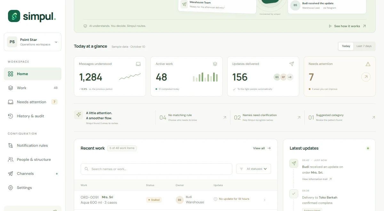384x211 pixels.
Task: Open the All statuses filter dropdown
Action: (x=253, y=169)
